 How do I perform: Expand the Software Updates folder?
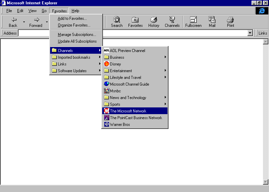pyautogui.click(x=76, y=70)
